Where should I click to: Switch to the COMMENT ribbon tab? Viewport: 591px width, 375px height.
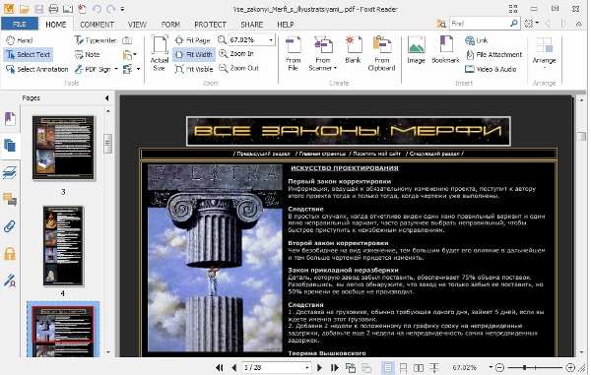point(97,25)
